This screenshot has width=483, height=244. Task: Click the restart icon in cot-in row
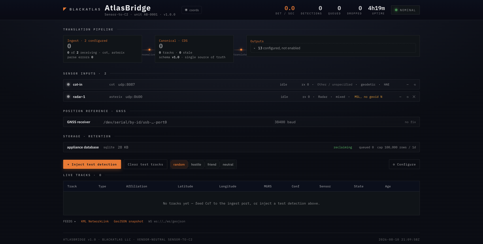pyautogui.click(x=415, y=85)
